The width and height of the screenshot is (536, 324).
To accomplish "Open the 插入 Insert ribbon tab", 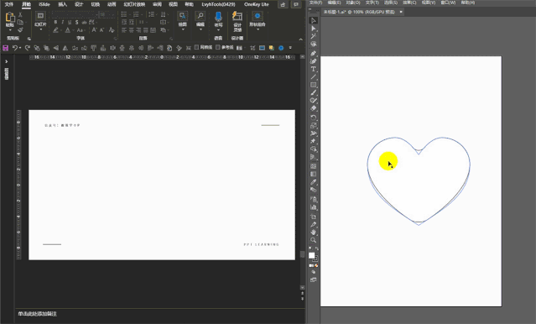I will (63, 4).
